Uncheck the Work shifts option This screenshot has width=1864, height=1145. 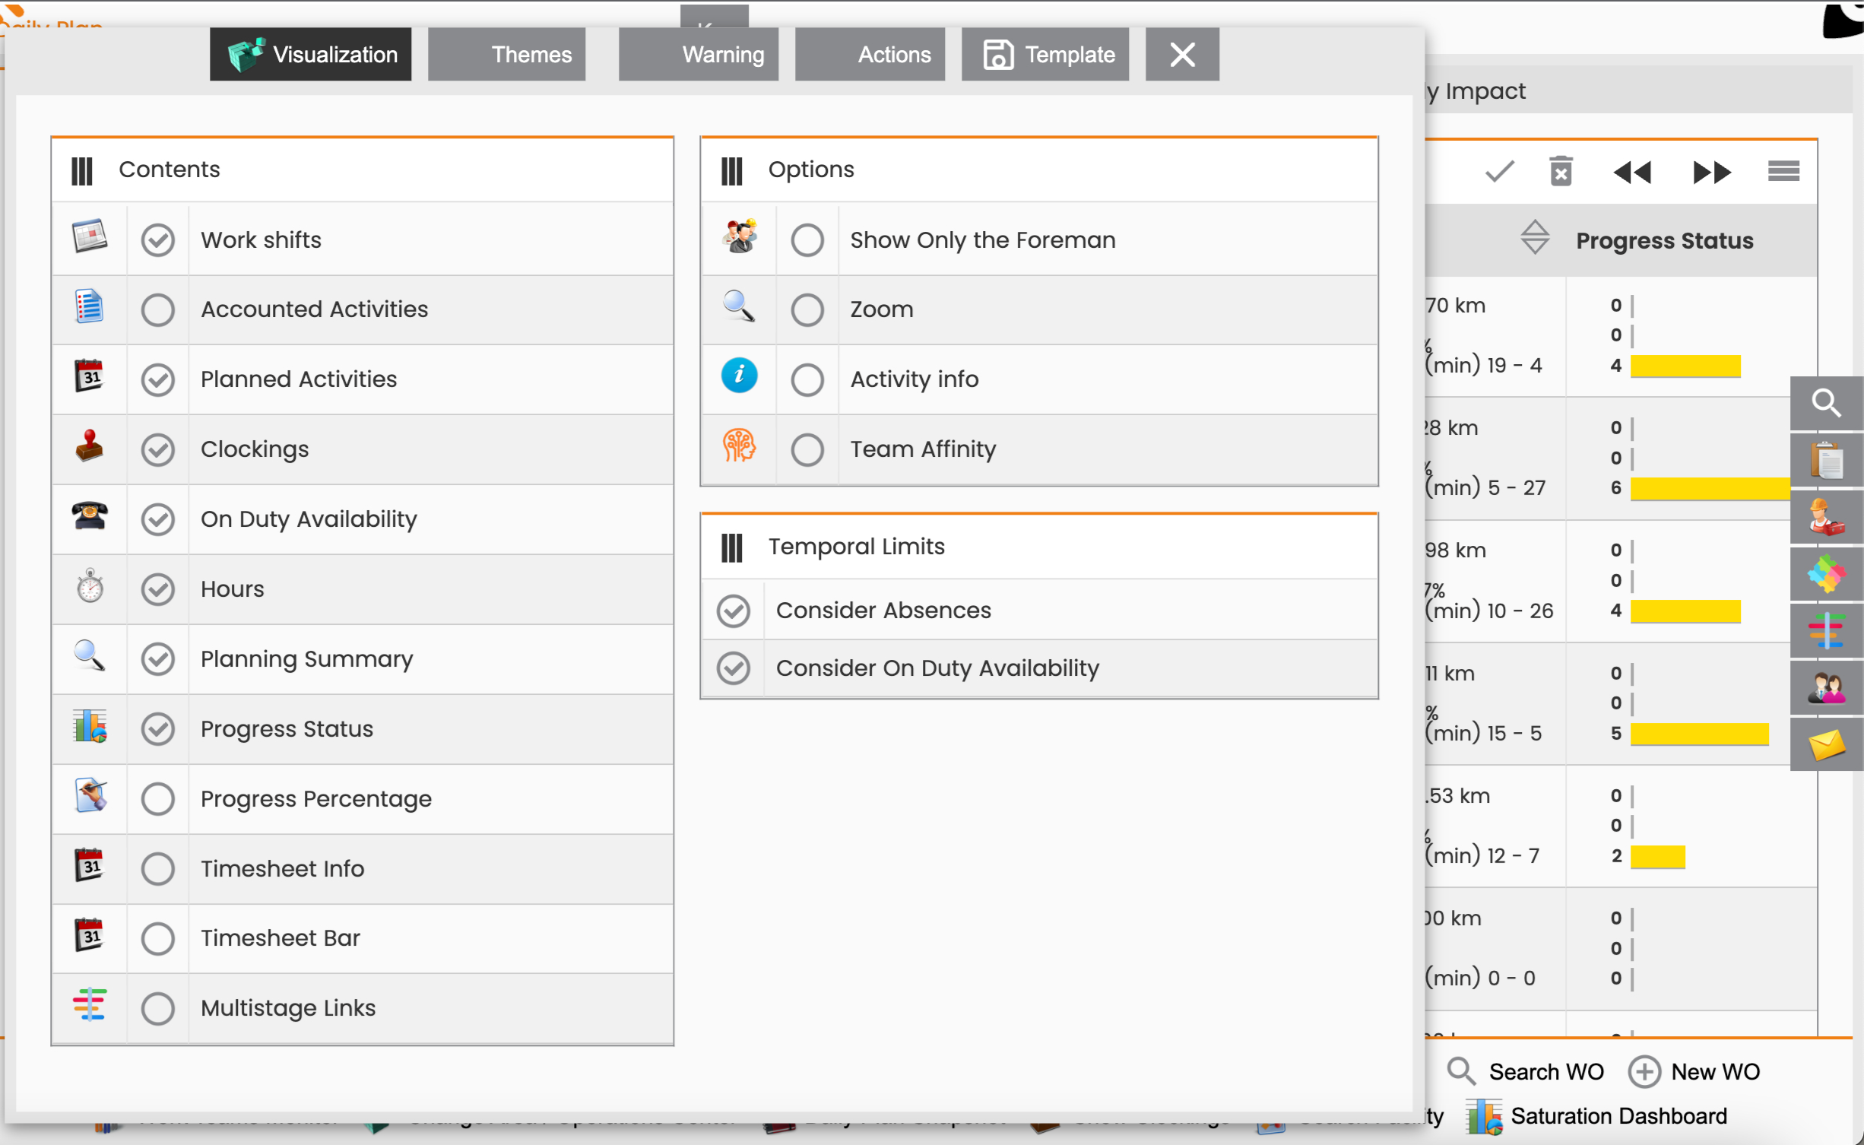(x=158, y=240)
